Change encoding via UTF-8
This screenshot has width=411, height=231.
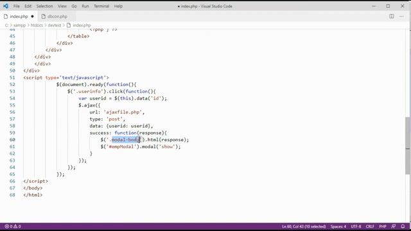356,227
